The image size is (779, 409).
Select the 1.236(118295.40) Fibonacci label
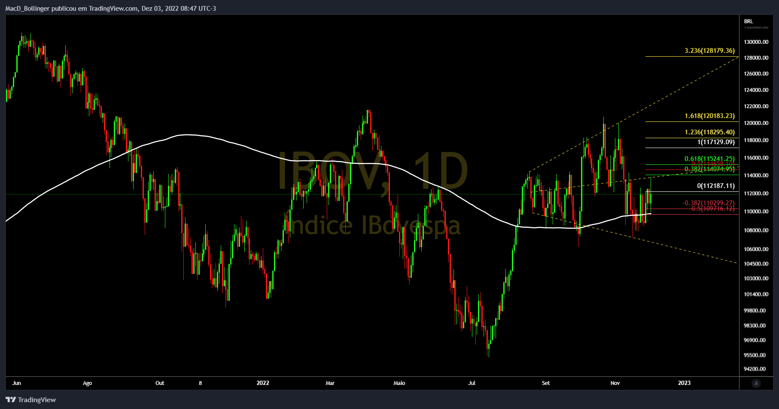pyautogui.click(x=709, y=132)
